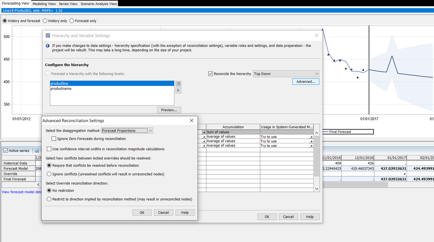Select productname hierarchy level
The image size is (434, 242).
pos(112,89)
